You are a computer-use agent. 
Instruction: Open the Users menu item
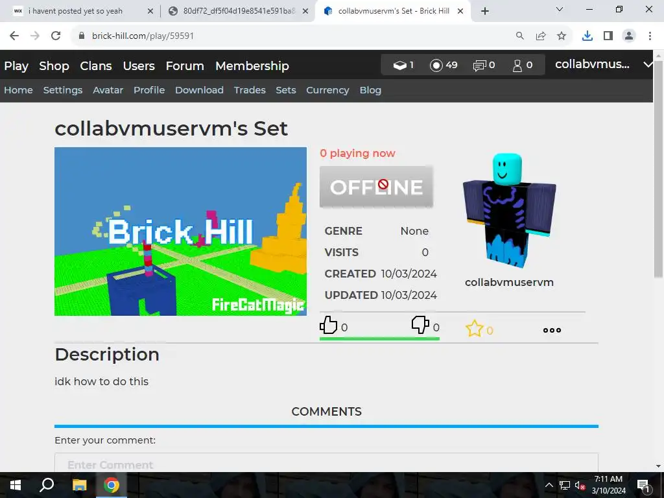click(x=139, y=66)
